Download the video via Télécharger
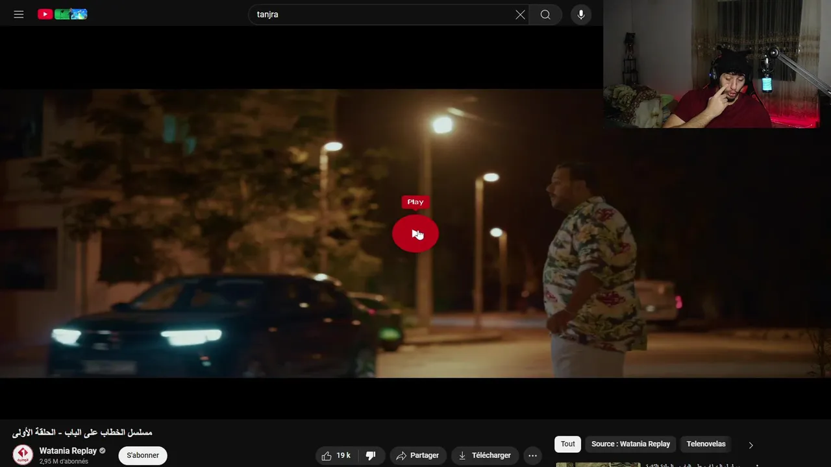Screen dimensions: 831x467 coord(485,455)
